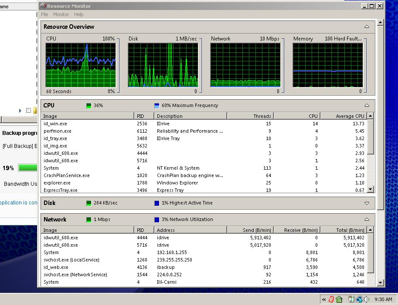The height and width of the screenshot is (305, 398).
Task: Expand the Disk section arrow
Action: pyautogui.click(x=367, y=203)
